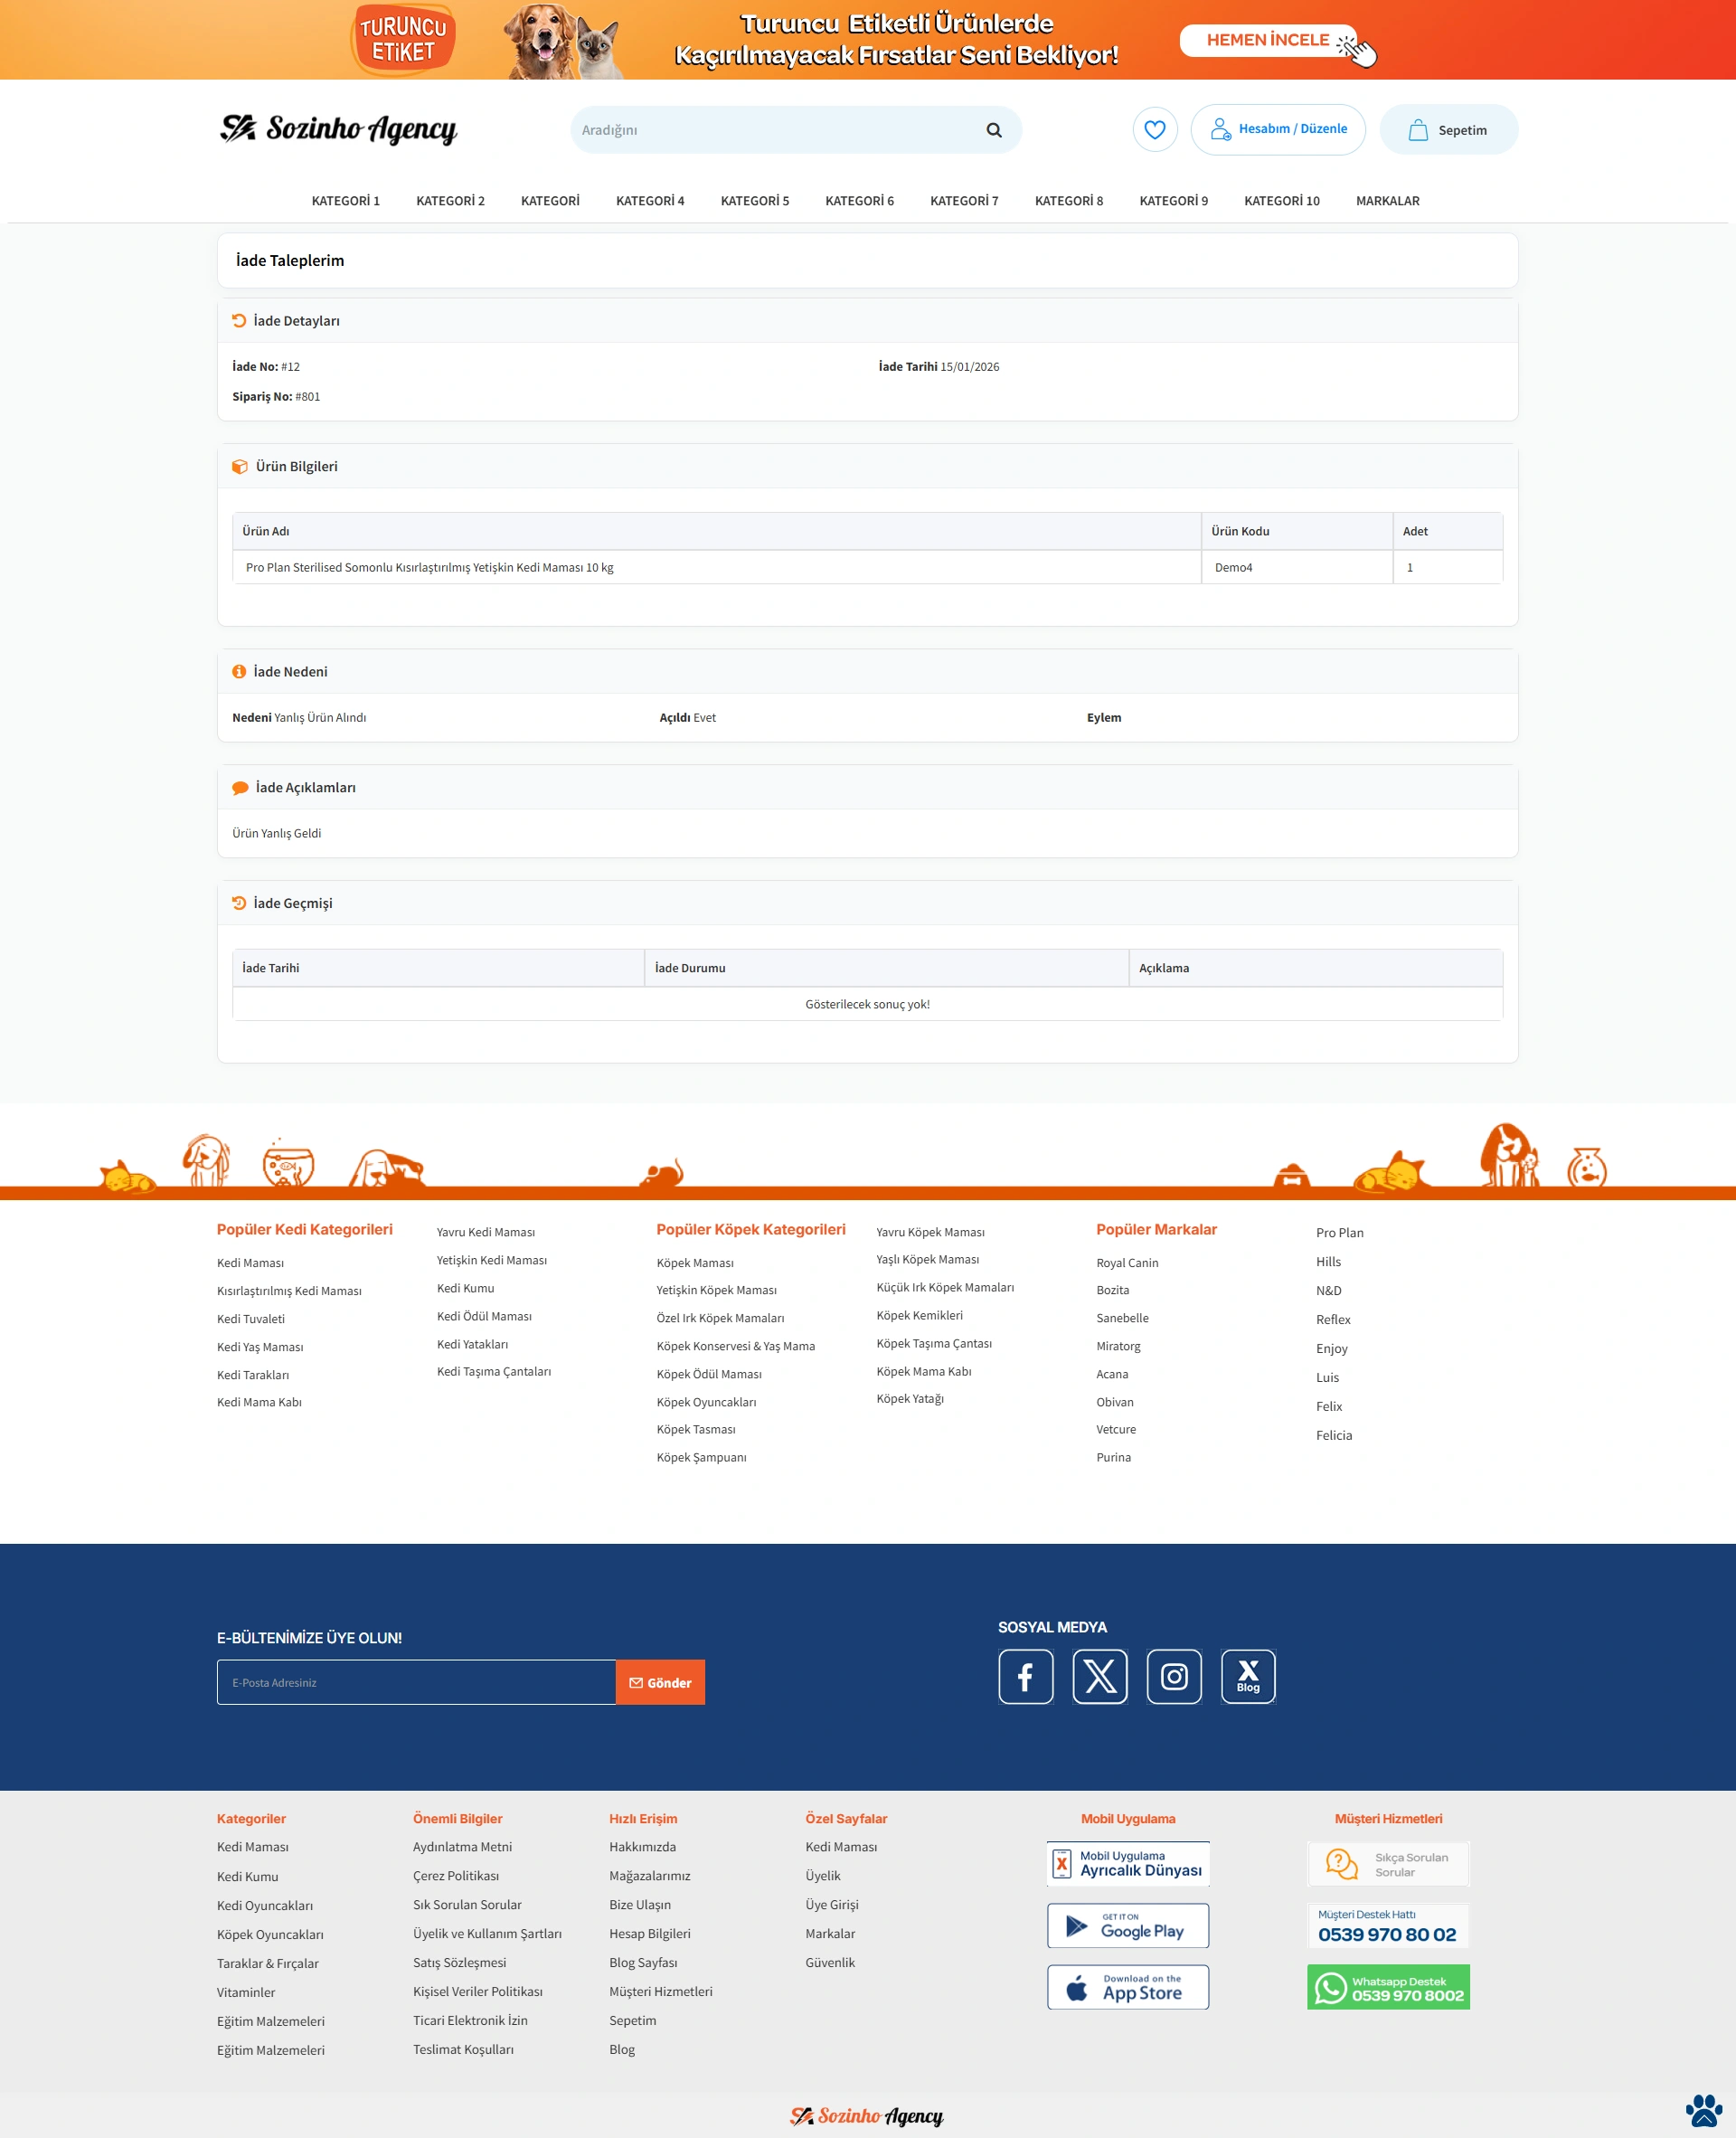1736x2138 pixels.
Task: Click the E-Posta Adresiniz input field
Action: [x=415, y=1682]
